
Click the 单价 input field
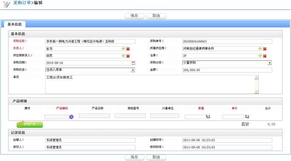(233, 117)
